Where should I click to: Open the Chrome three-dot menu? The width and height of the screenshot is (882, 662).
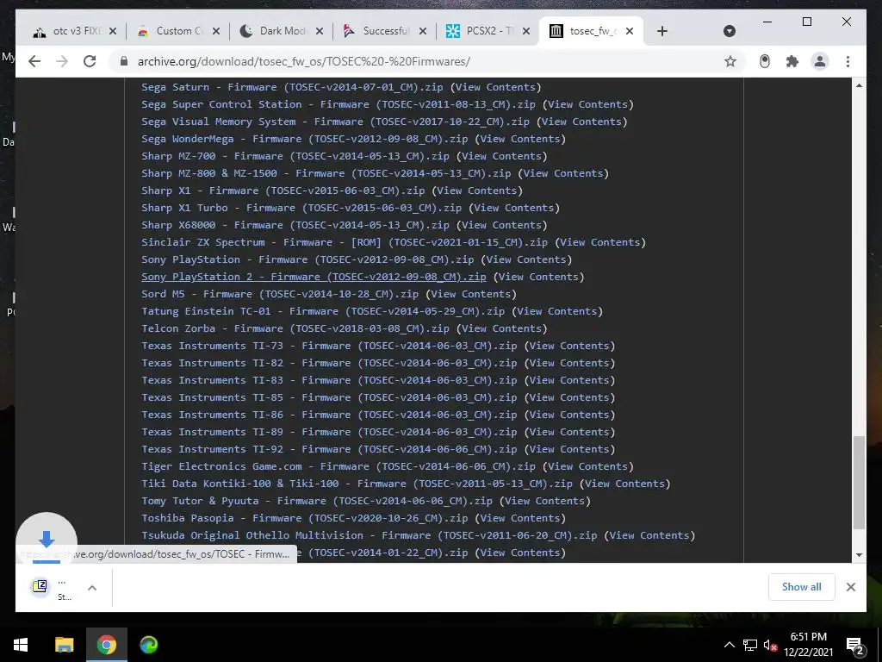click(x=848, y=61)
